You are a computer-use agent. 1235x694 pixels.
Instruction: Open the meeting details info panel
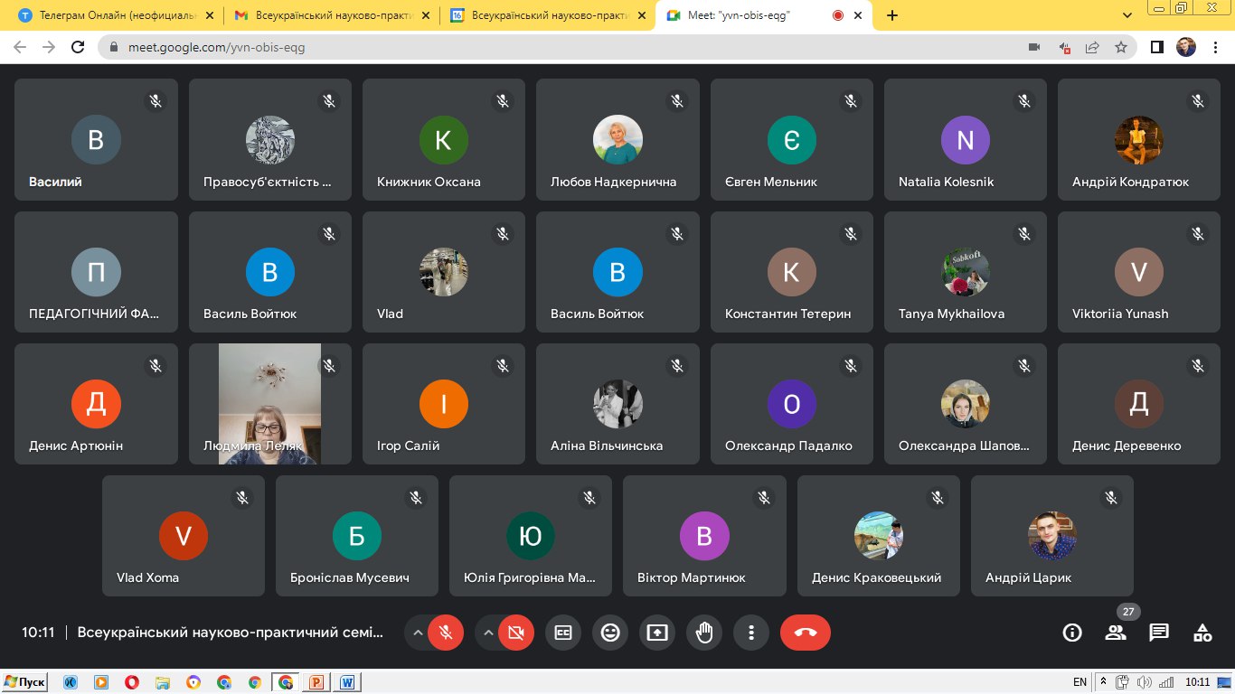[x=1072, y=633]
